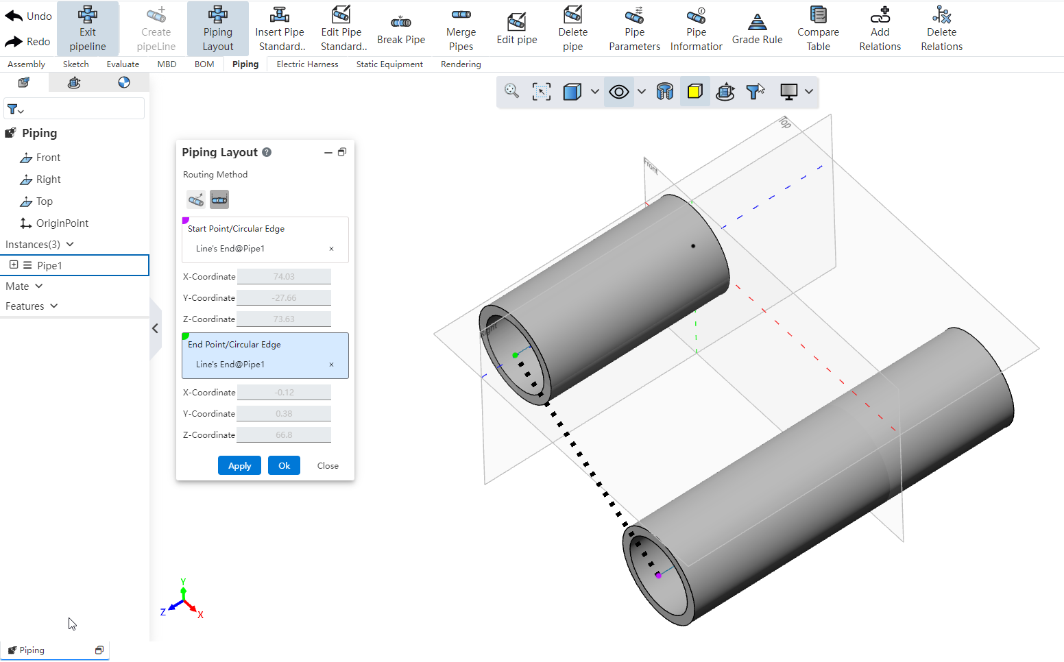Switch to the Electric Harness tab
This screenshot has width=1064, height=662.
(x=306, y=64)
